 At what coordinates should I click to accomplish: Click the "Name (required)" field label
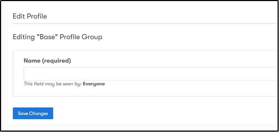coord(47,61)
